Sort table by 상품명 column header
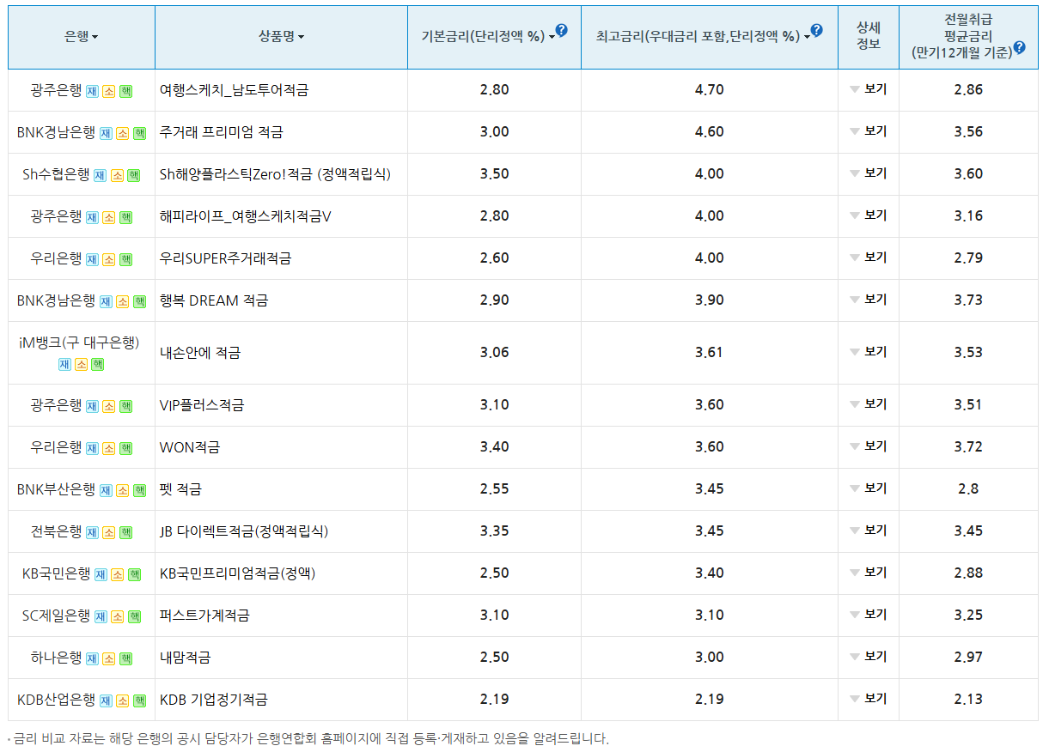This screenshot has height=752, width=1043. click(x=281, y=36)
